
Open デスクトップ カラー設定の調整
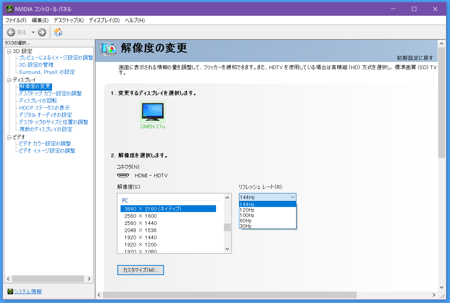[50, 93]
